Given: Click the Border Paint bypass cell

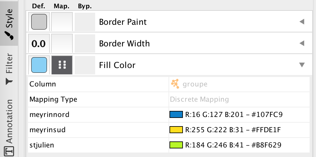Looking at the screenshot, I should tap(85, 22).
